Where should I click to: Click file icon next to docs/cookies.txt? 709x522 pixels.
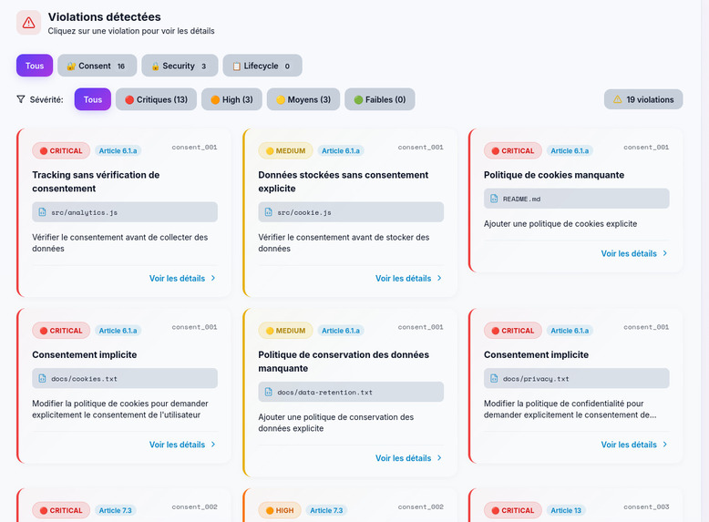(x=42, y=378)
